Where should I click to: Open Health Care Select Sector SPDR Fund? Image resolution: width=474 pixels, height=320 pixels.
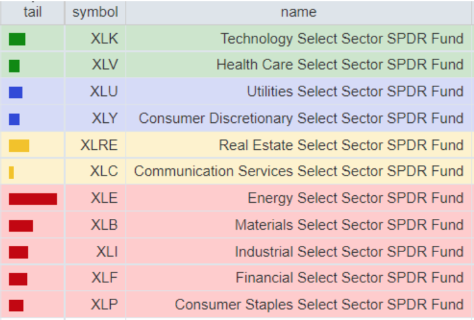coord(339,65)
